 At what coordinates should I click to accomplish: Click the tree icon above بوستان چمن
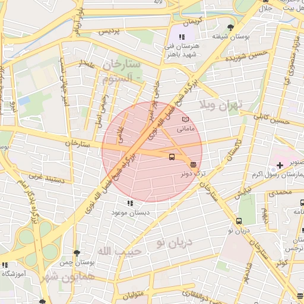[77, 253]
